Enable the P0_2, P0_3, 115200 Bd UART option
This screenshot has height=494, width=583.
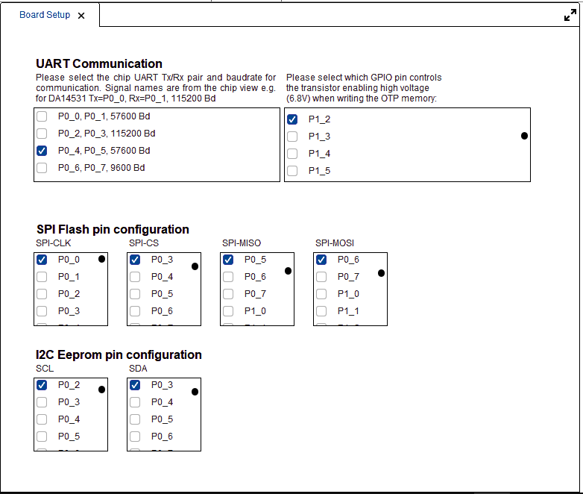(42, 134)
